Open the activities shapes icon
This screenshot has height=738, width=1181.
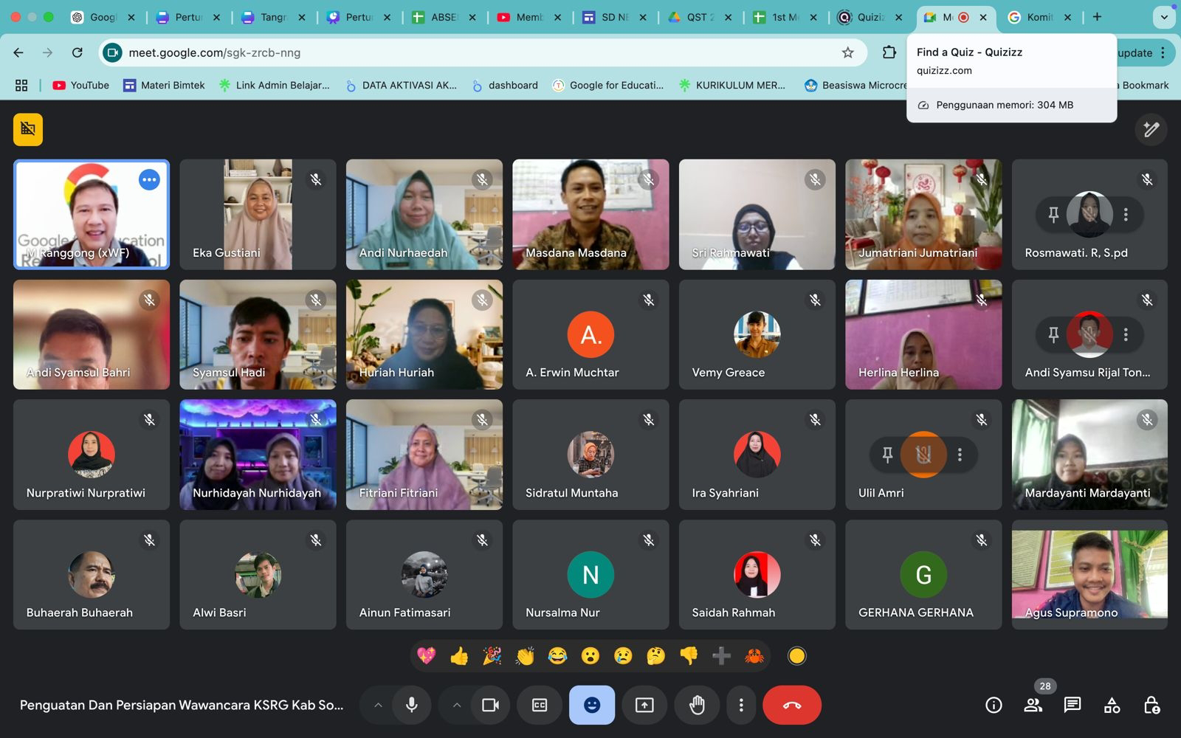[1112, 706]
